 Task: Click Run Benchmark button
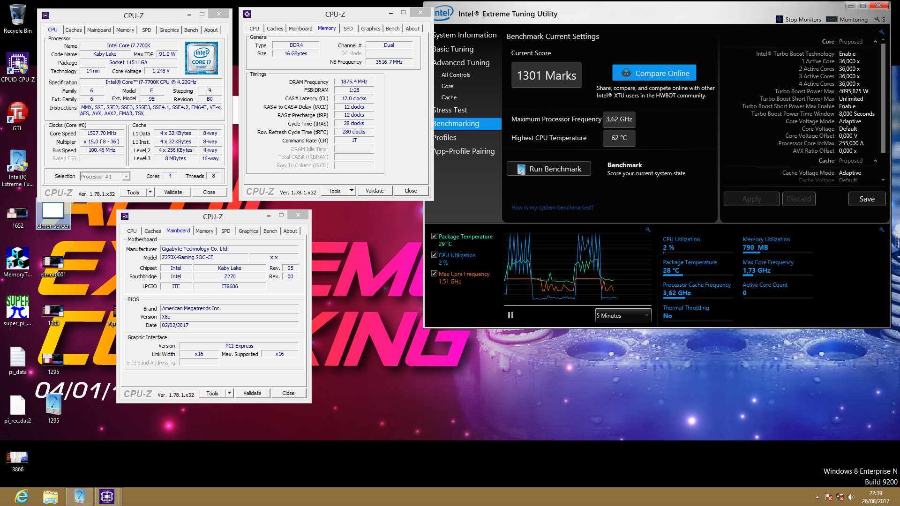(548, 169)
